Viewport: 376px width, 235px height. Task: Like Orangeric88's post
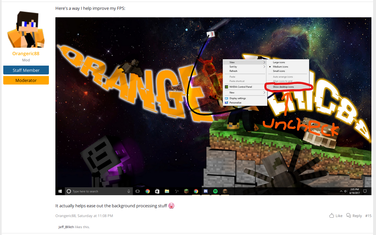tap(336, 215)
